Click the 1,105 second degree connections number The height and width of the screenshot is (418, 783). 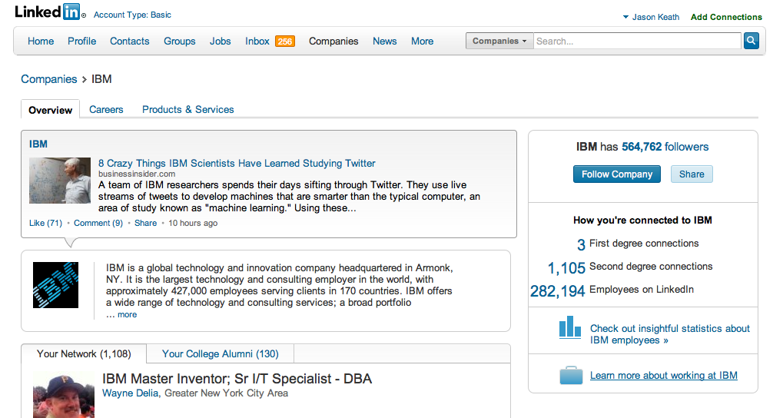(566, 268)
